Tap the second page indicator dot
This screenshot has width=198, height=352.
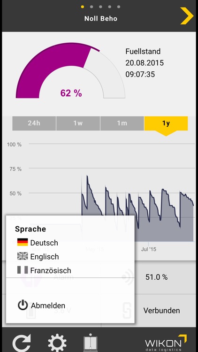[91, 7]
